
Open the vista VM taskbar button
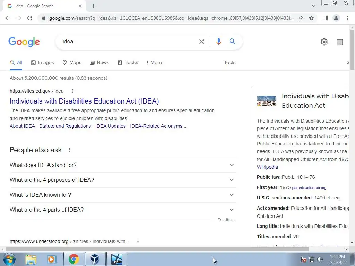(117, 259)
